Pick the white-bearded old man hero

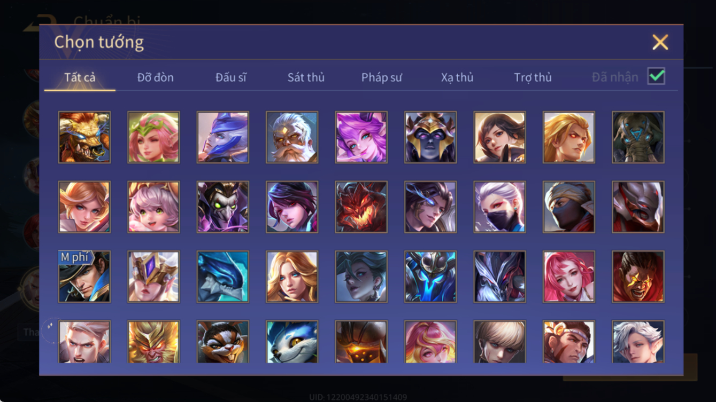(x=292, y=137)
